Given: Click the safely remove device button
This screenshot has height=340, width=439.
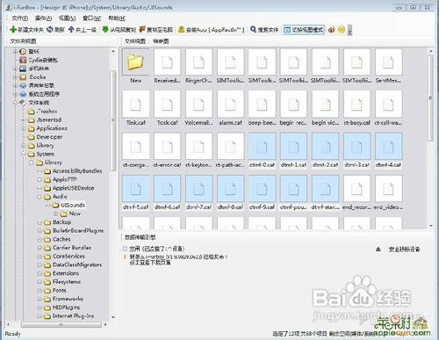Looking at the screenshot, I should [x=398, y=250].
